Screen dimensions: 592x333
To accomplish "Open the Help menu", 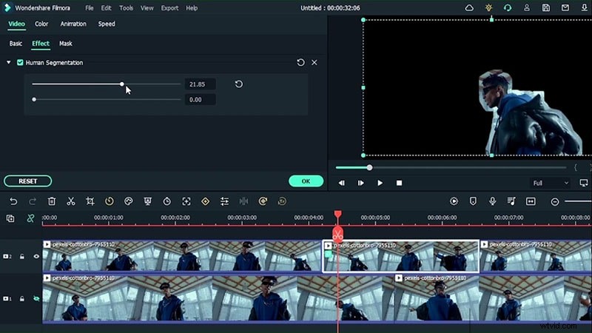I will pos(192,8).
